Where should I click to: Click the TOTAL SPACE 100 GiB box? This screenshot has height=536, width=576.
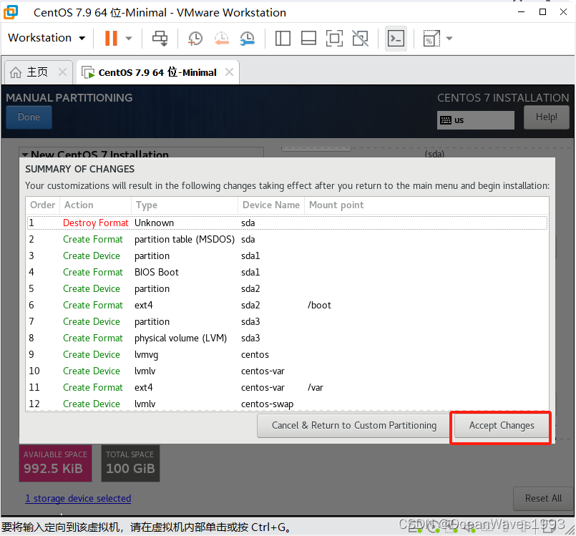coord(130,463)
